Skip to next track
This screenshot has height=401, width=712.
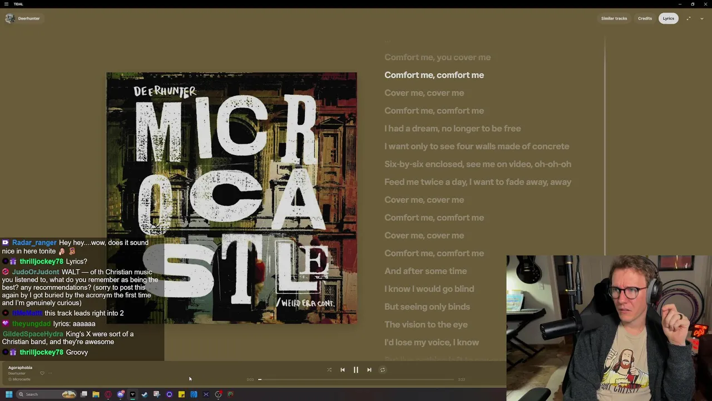(x=369, y=370)
